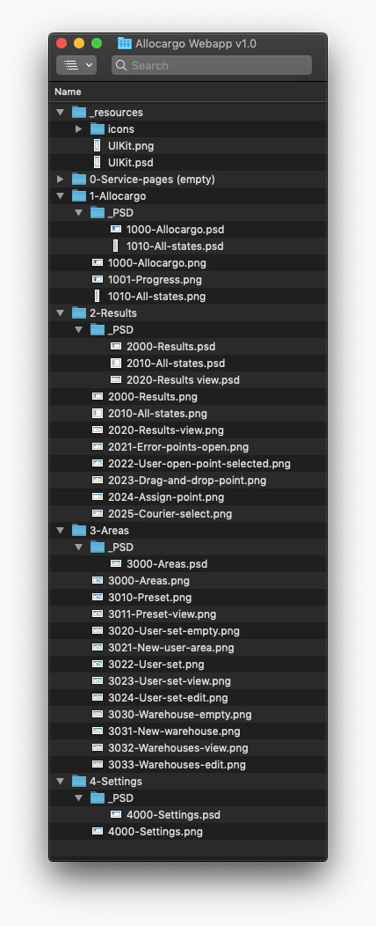Click into the Search field
The height and width of the screenshot is (926, 376).
[212, 65]
